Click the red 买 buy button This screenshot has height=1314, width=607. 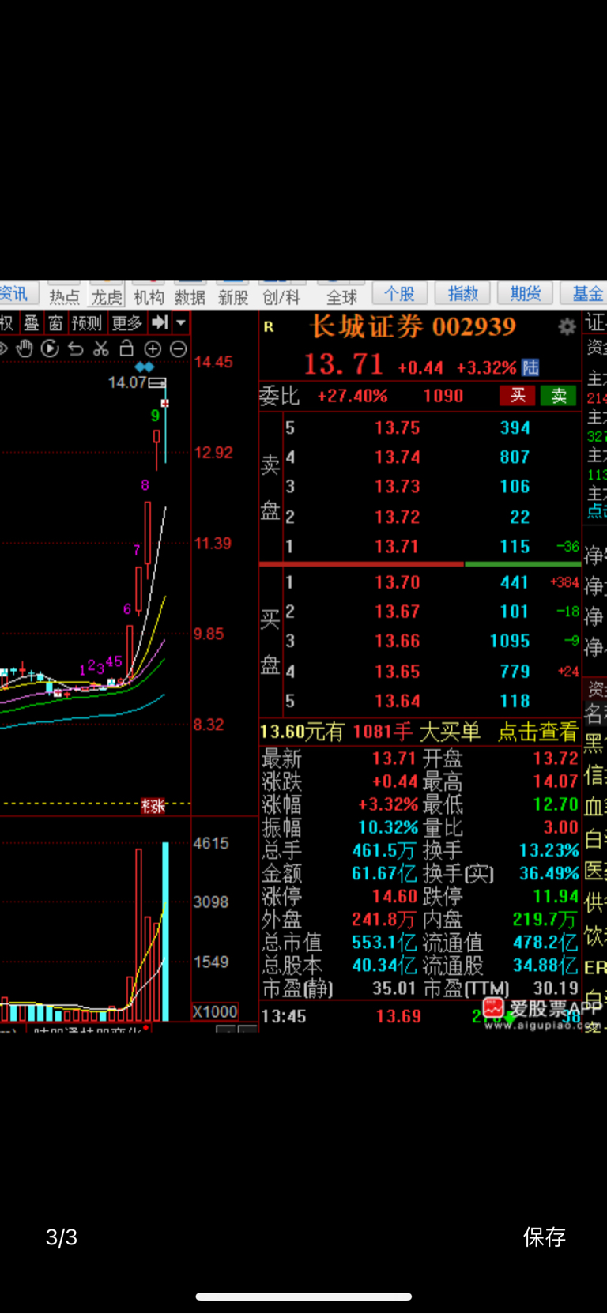[518, 396]
